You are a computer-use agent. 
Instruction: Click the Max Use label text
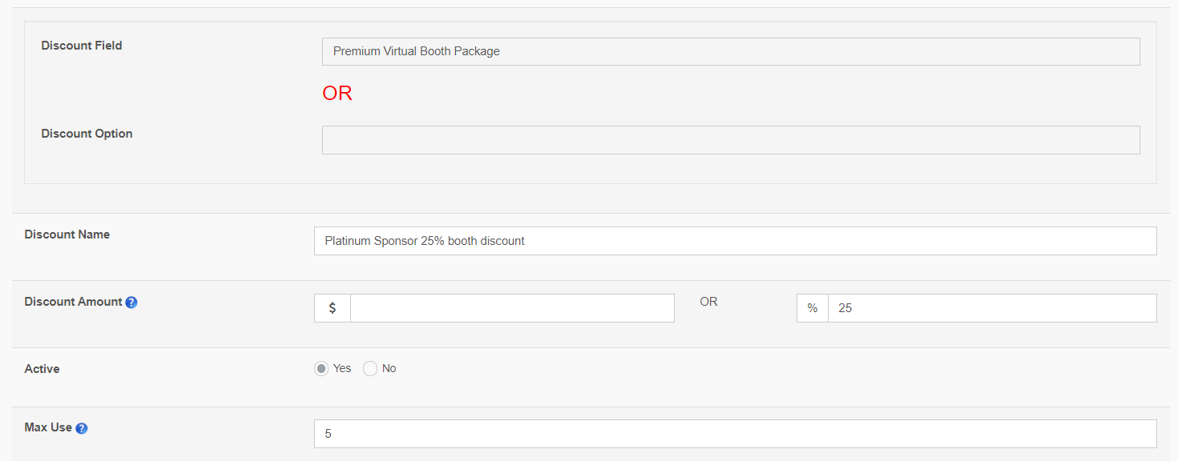(x=48, y=427)
